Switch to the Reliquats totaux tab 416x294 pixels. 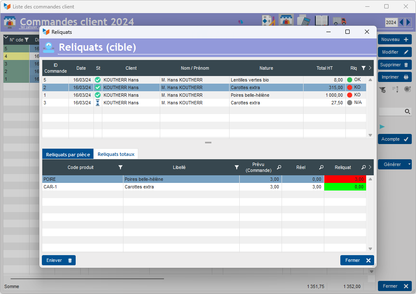[x=116, y=154]
